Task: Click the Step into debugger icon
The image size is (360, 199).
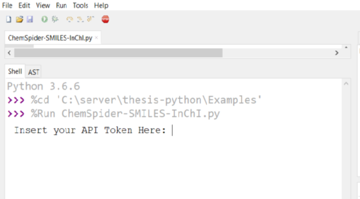Action: click(80, 19)
